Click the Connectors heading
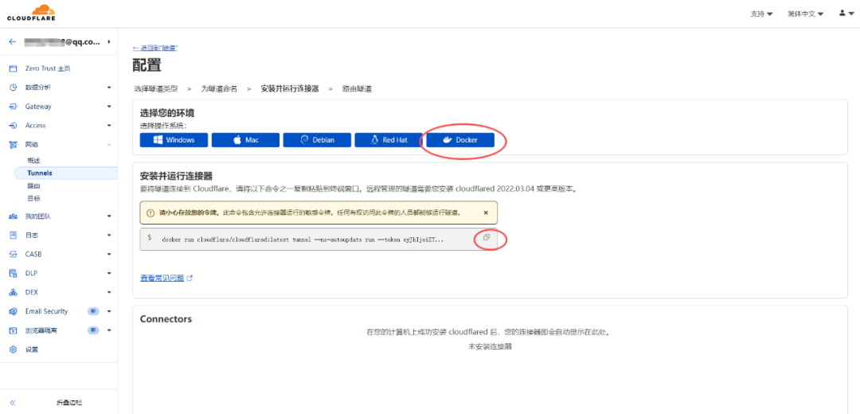 point(166,319)
